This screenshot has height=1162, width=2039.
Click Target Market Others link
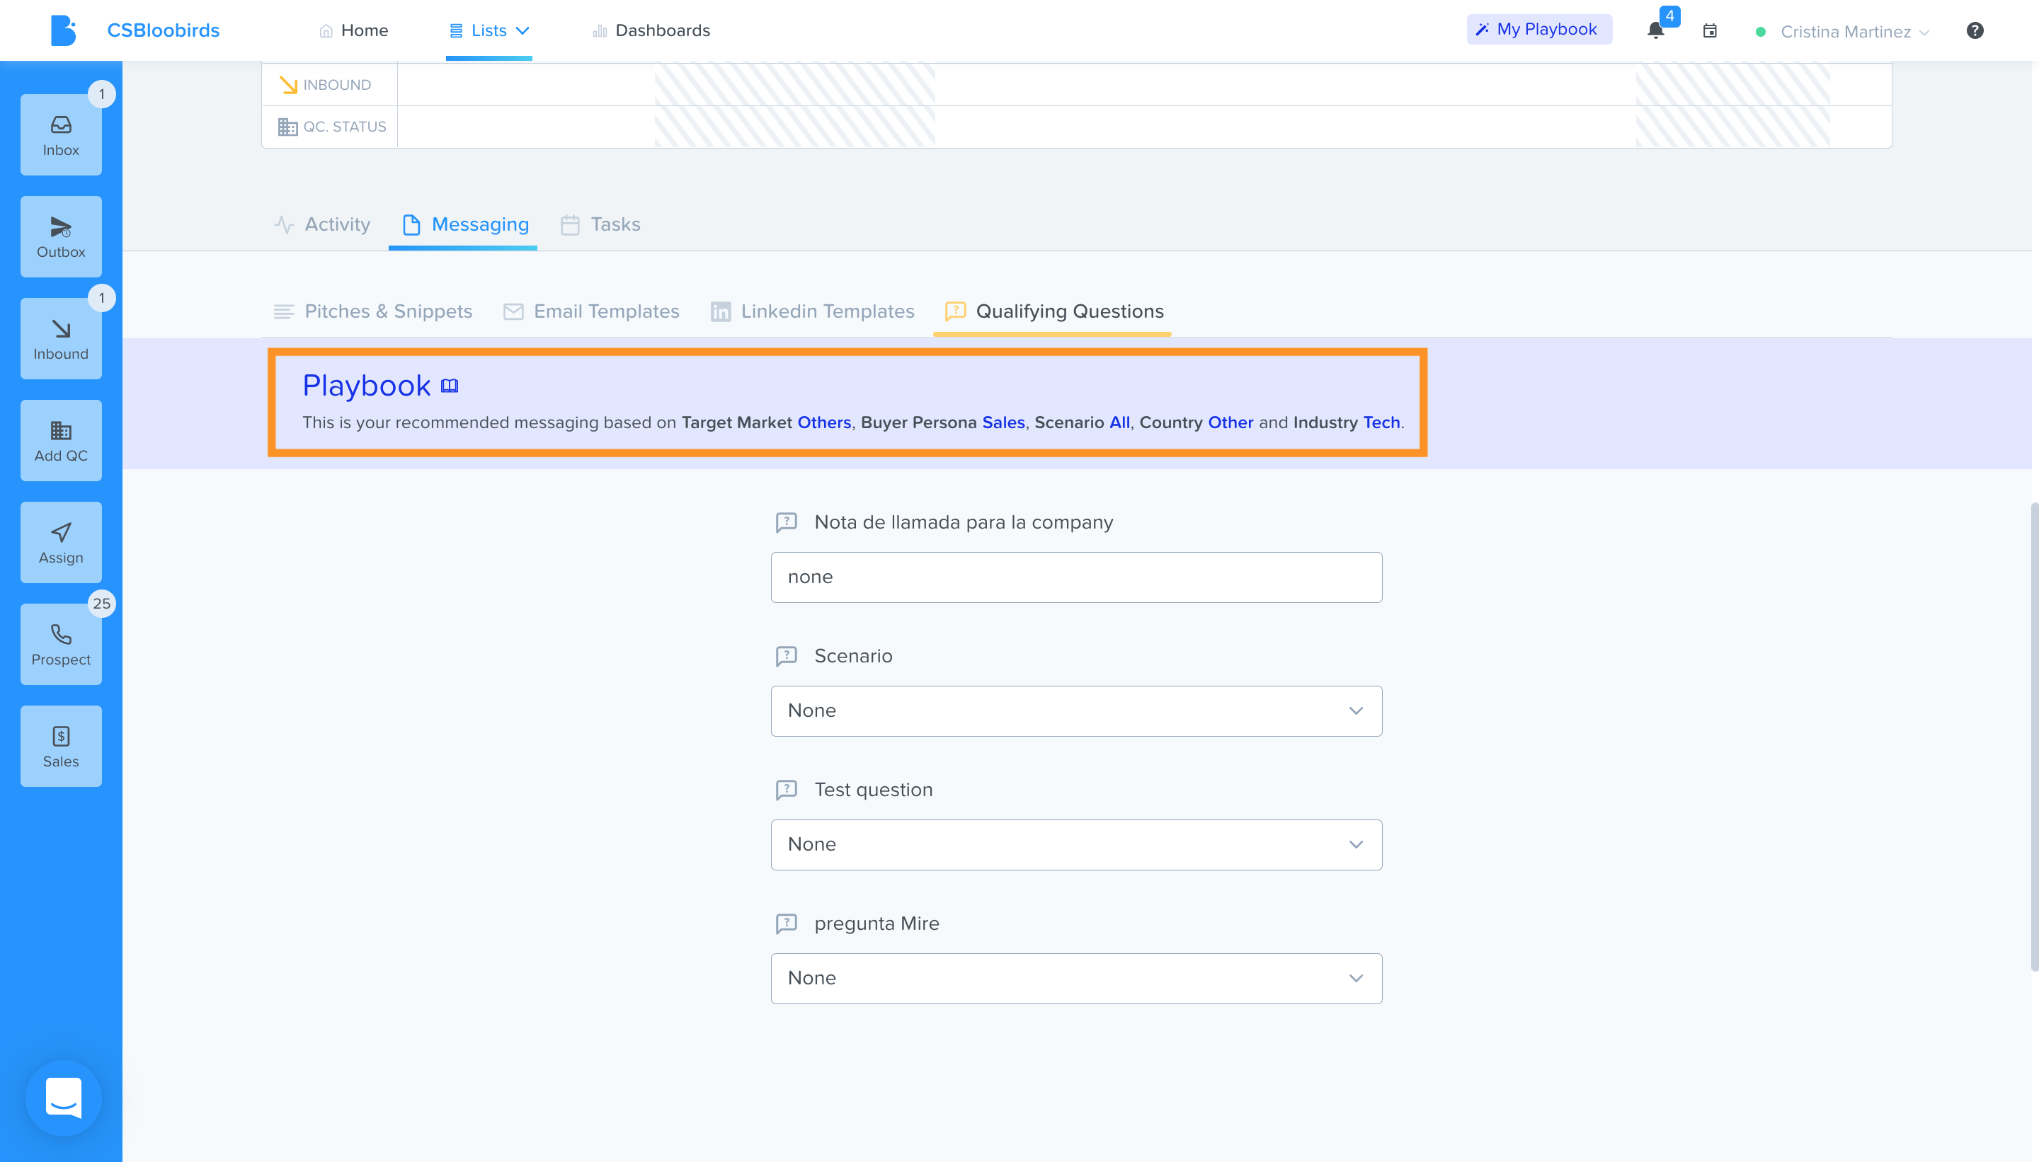824,423
